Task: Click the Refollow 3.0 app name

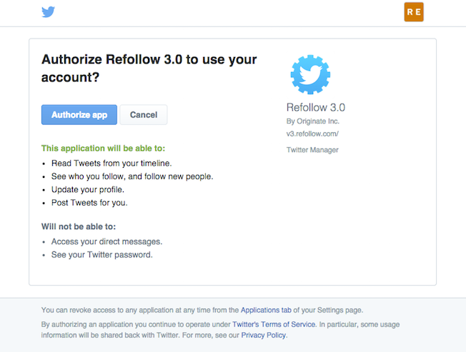Action: 316,107
